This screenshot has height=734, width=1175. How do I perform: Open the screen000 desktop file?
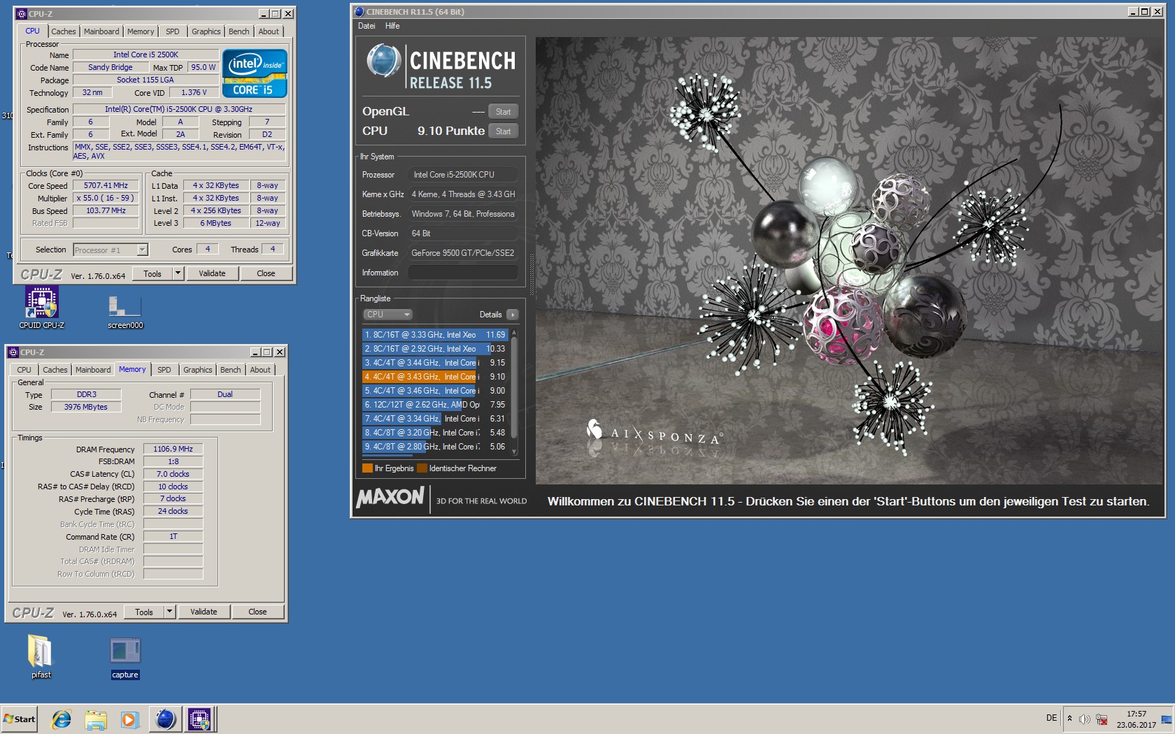[125, 311]
